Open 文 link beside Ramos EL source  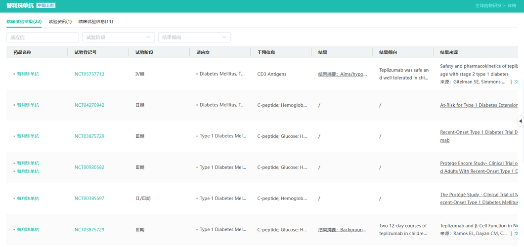516,233
